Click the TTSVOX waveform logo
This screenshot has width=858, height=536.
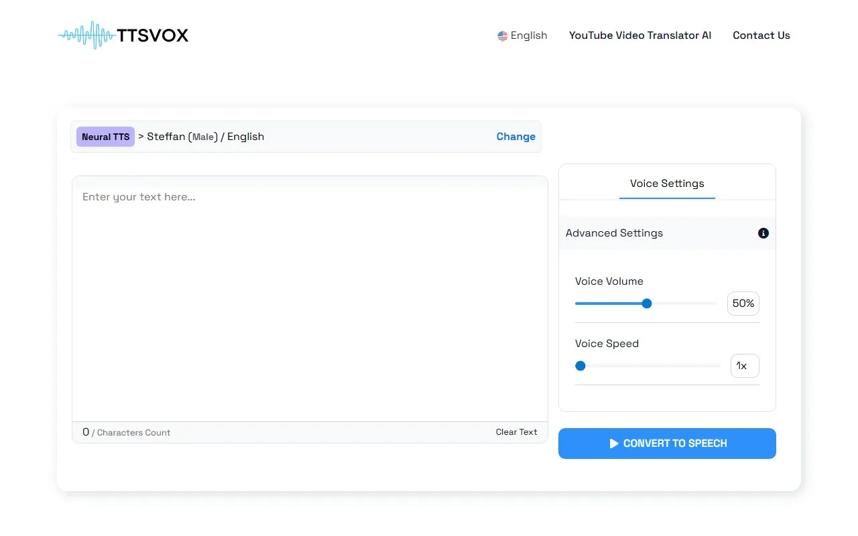pos(86,35)
